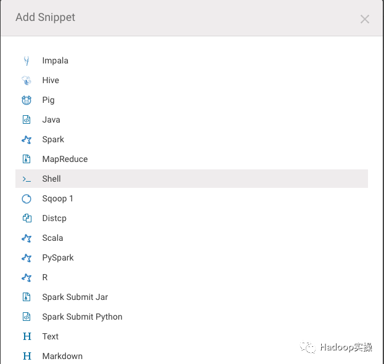
Task: Click the Java file icon
Action: [x=27, y=119]
